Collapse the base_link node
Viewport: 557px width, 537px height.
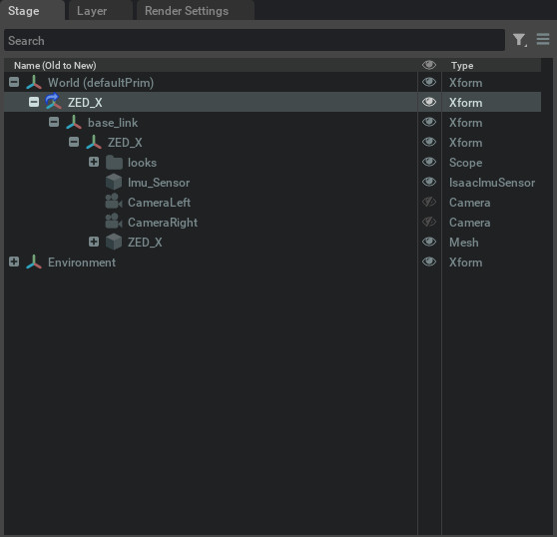tap(54, 122)
